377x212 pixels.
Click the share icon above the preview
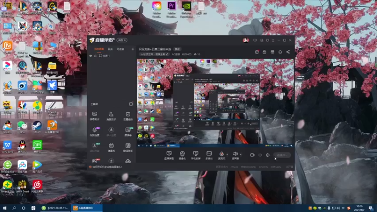[x=288, y=52]
